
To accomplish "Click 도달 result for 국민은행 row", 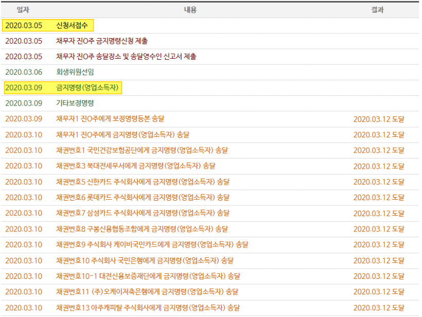I will tap(379, 260).
